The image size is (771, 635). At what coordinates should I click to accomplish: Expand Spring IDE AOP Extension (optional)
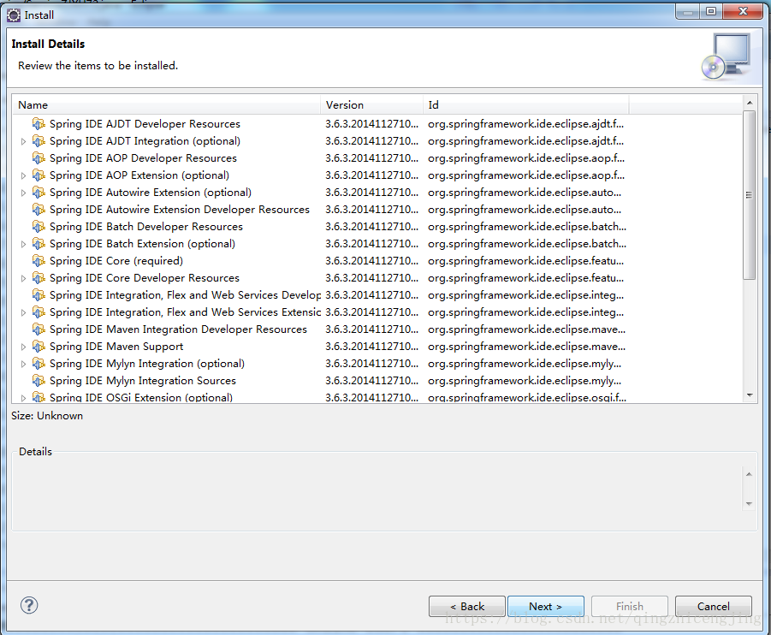tap(23, 175)
